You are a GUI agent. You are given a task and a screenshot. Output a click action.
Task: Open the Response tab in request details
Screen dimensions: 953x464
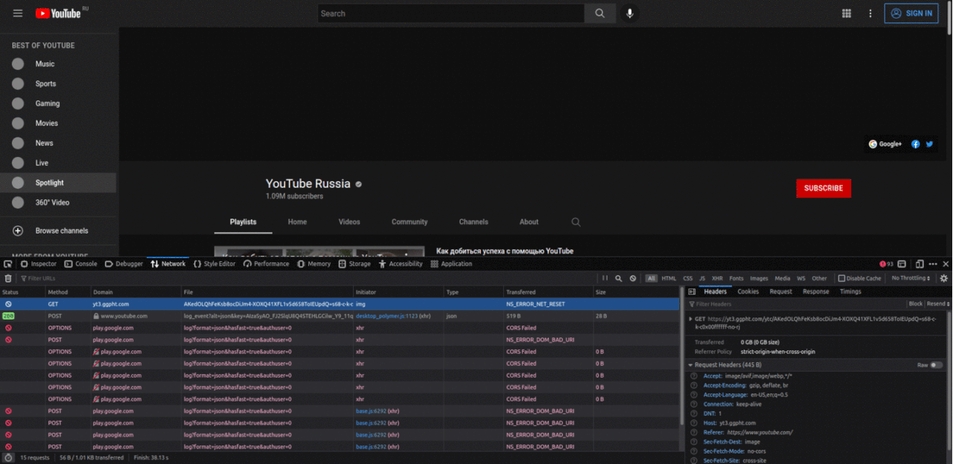815,291
